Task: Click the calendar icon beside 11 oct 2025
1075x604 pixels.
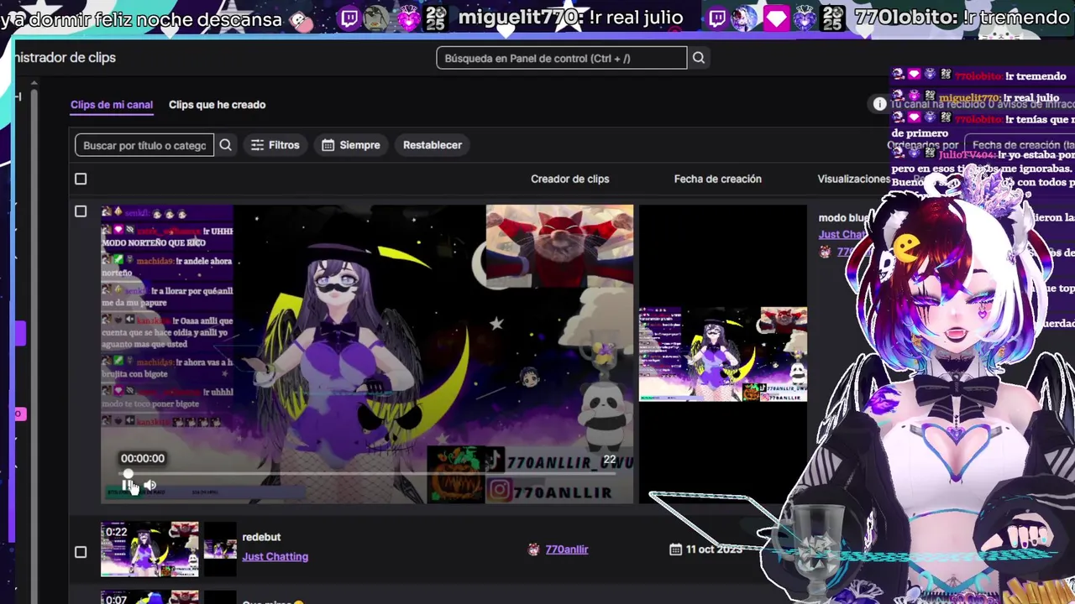Action: [x=675, y=549]
